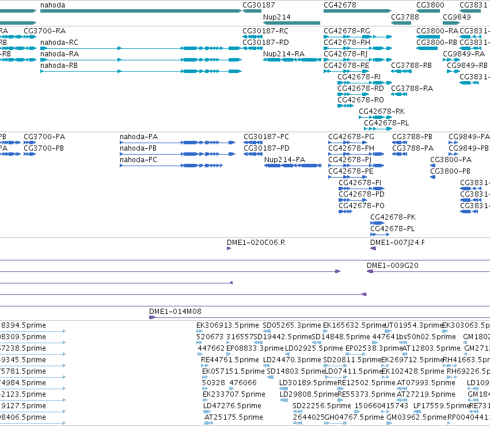Screen dimensions: 490x426
Task: Click the LD47276.5prime EST label
Action: (232, 406)
